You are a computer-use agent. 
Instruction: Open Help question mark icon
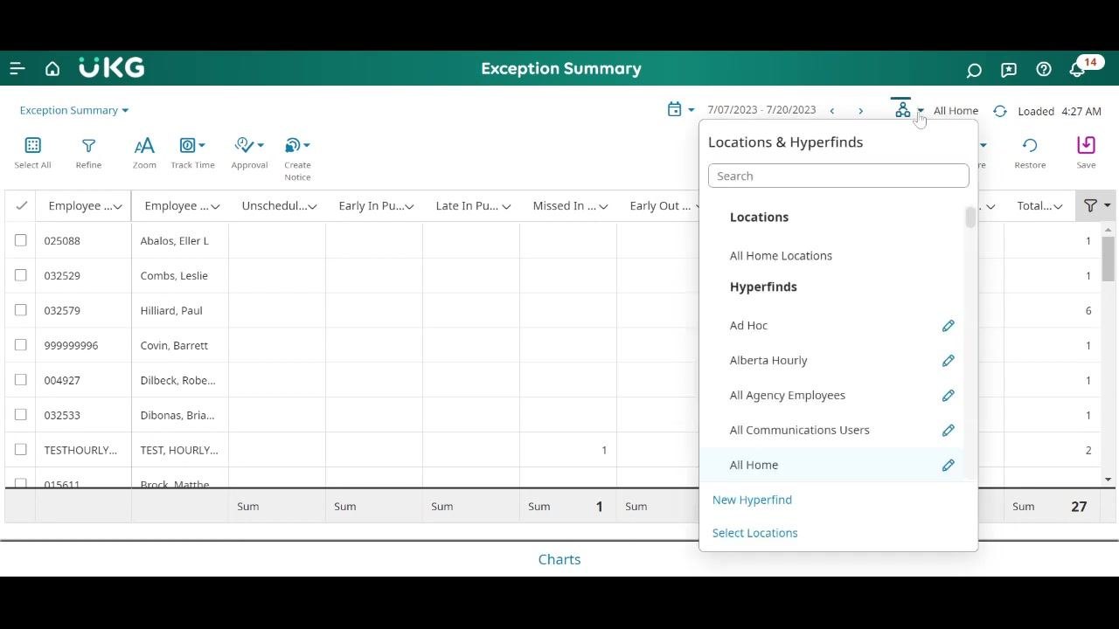point(1044,69)
